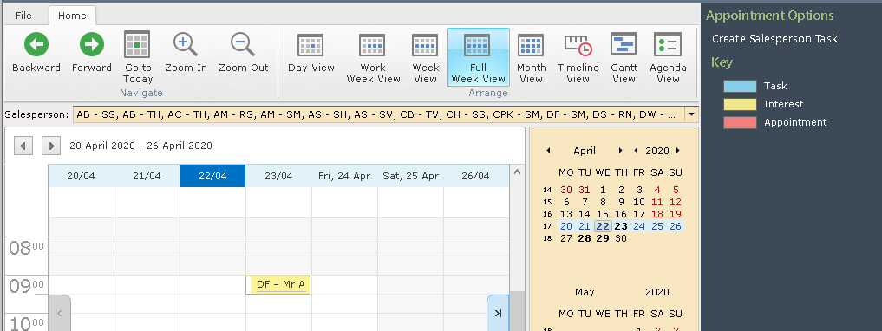Expand the Salesperson dropdown arrow
This screenshot has height=331, width=882.
[691, 114]
